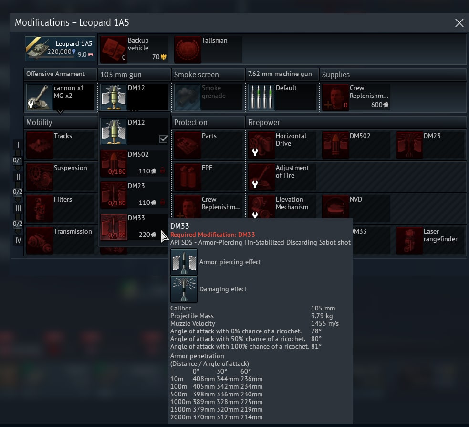469x427 pixels.
Task: Choose DM502 shell in the dropdown list
Action: point(134,163)
